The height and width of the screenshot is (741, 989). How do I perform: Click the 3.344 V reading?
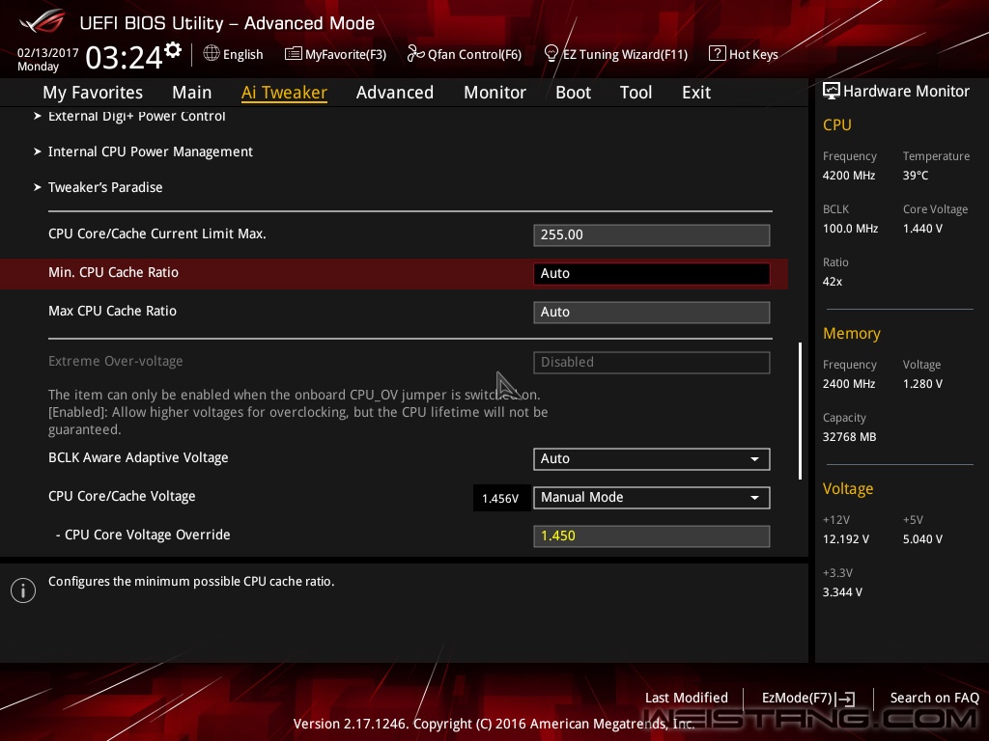point(842,592)
